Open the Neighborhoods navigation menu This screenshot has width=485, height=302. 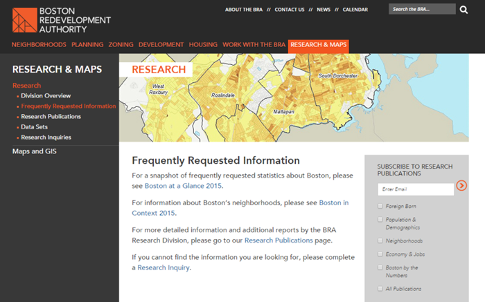[x=39, y=45]
